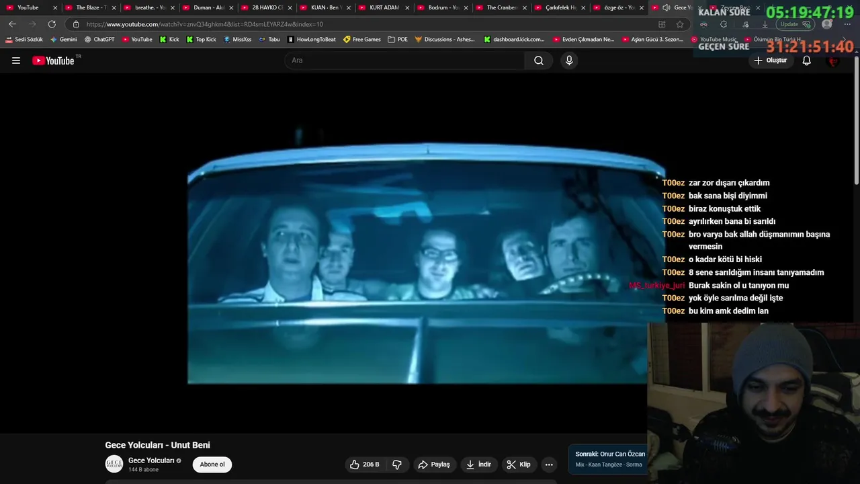This screenshot has height=484, width=860.
Task: Open Gece Yolcuları channel name link
Action: pyautogui.click(x=151, y=460)
